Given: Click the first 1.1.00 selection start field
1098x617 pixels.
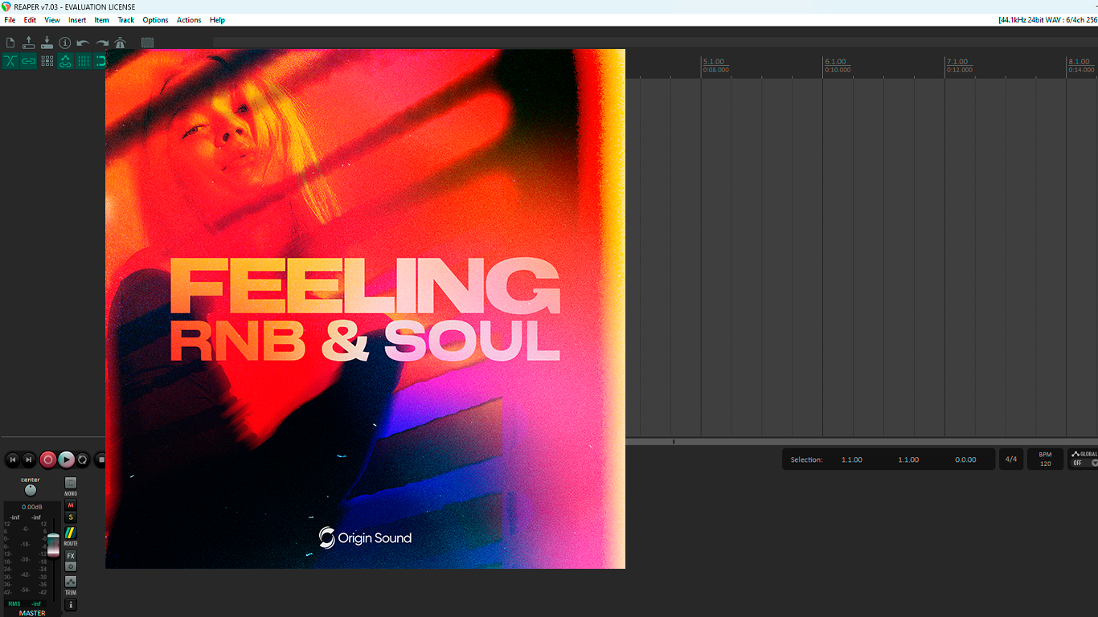Looking at the screenshot, I should tap(852, 460).
